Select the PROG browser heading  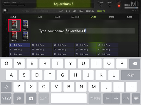click(13, 17)
